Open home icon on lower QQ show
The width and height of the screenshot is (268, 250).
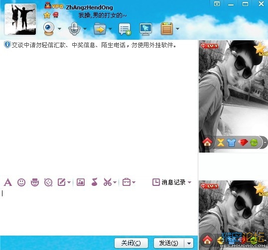[x=207, y=240]
